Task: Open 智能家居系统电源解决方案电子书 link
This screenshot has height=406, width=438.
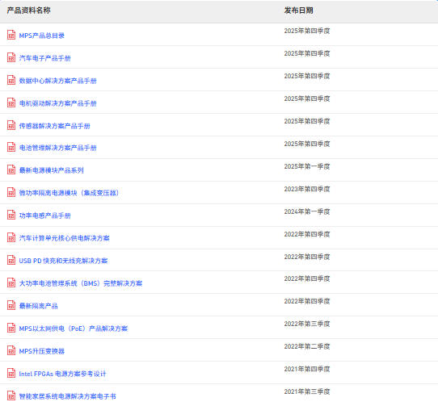Action: [x=67, y=396]
